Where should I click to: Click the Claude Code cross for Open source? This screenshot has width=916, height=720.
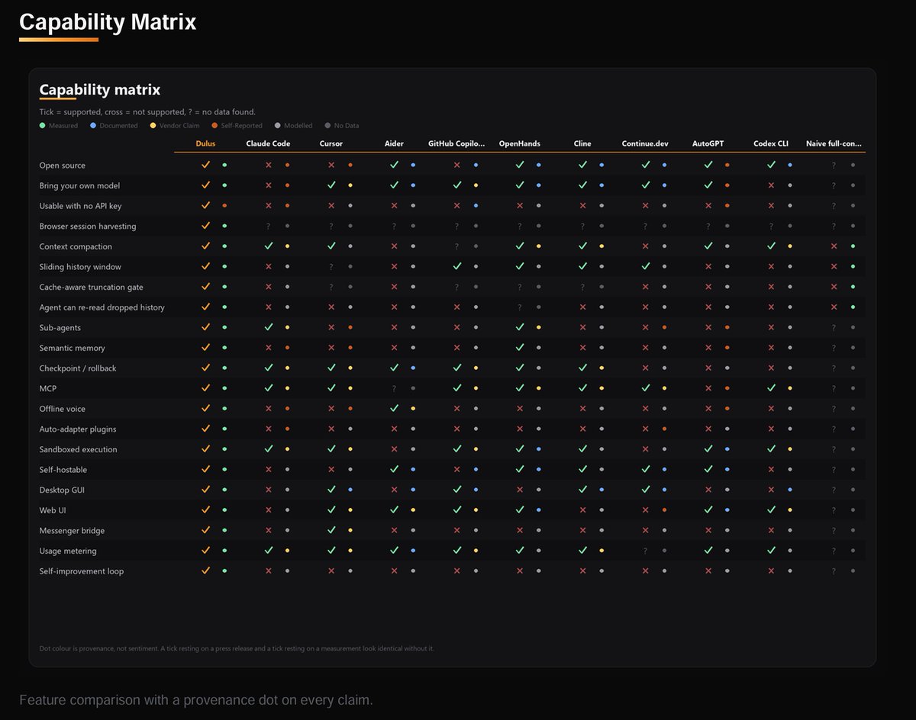[269, 165]
